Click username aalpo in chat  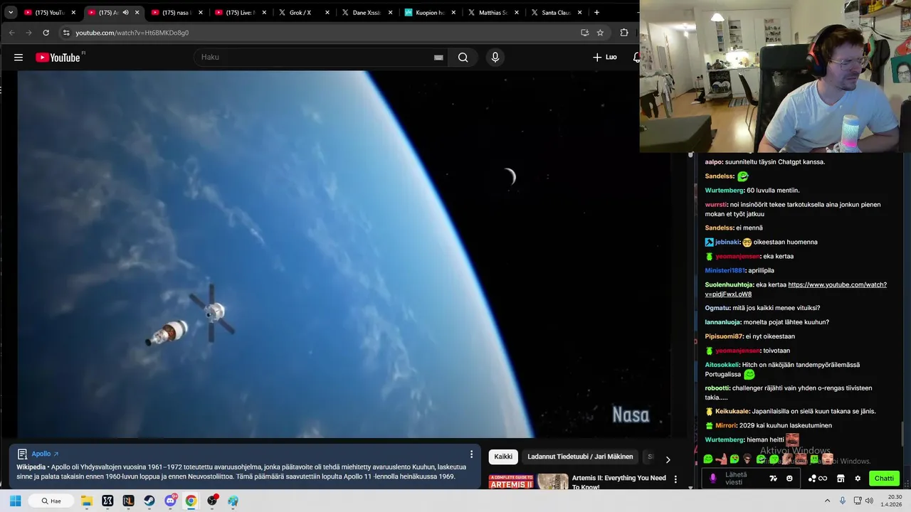coord(713,162)
